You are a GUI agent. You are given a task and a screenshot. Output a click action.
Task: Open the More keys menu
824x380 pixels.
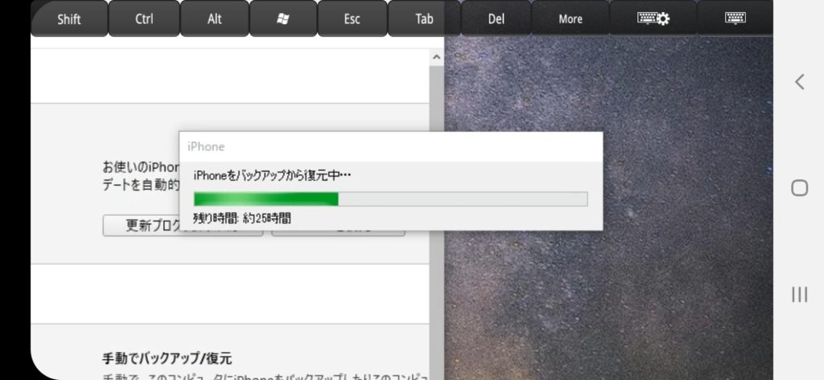pyautogui.click(x=571, y=19)
